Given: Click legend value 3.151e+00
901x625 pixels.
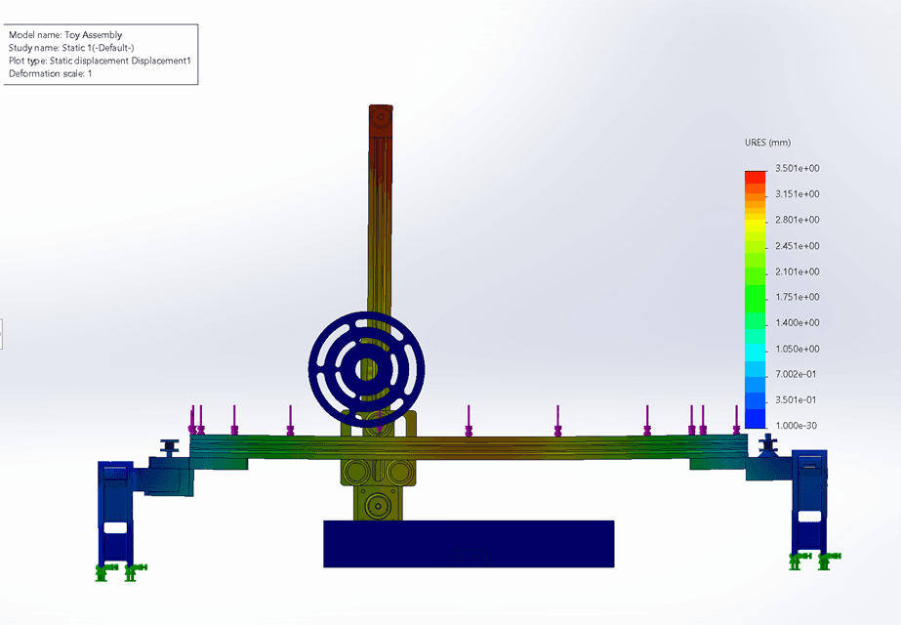Looking at the screenshot, I should click(797, 193).
